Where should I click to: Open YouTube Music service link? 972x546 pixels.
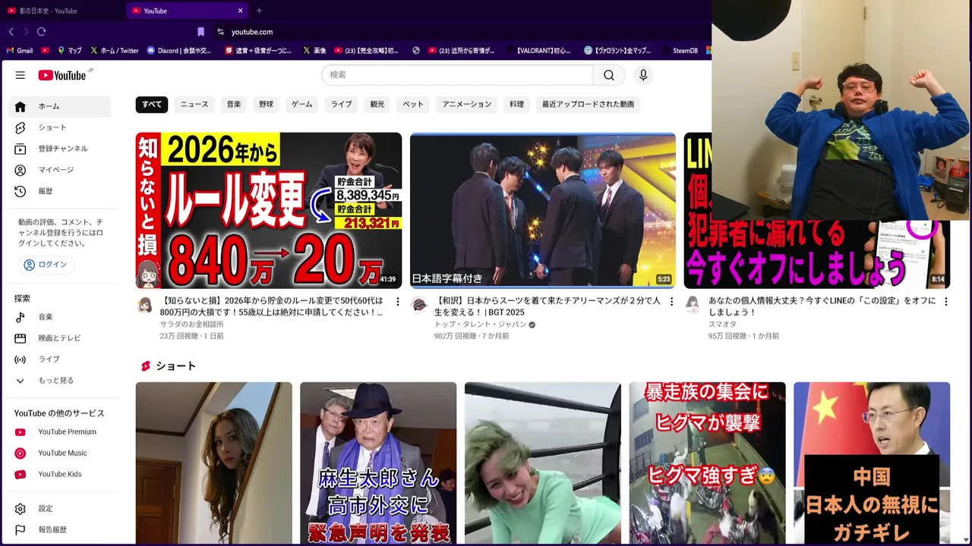coord(61,453)
